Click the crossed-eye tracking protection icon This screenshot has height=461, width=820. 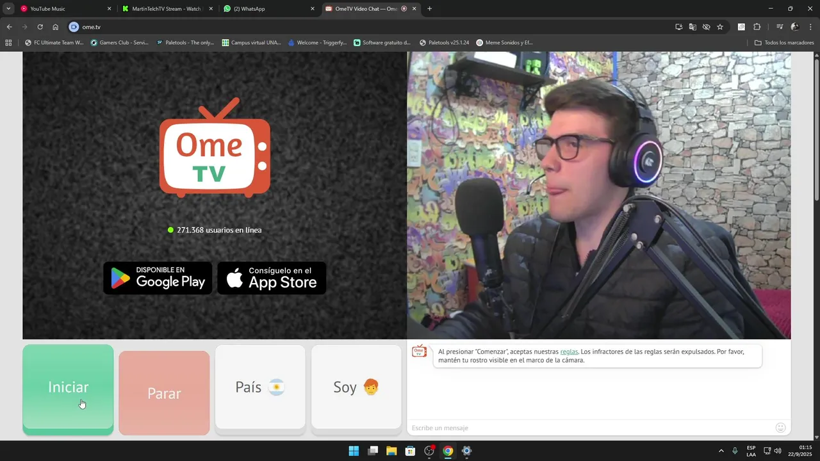[706, 27]
